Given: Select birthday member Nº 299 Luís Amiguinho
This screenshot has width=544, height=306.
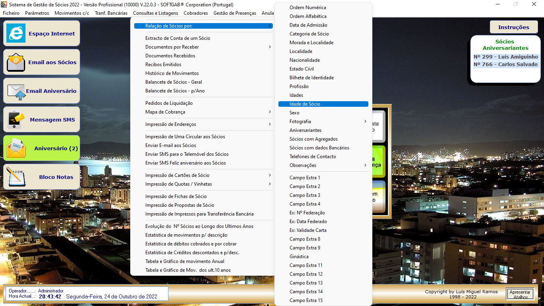Looking at the screenshot, I should point(505,57).
